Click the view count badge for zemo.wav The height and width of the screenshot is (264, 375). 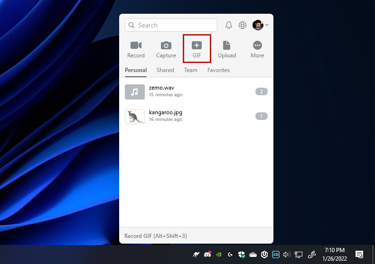coord(261,91)
